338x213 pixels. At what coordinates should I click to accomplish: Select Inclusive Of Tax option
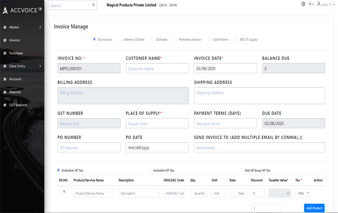tap(150, 170)
